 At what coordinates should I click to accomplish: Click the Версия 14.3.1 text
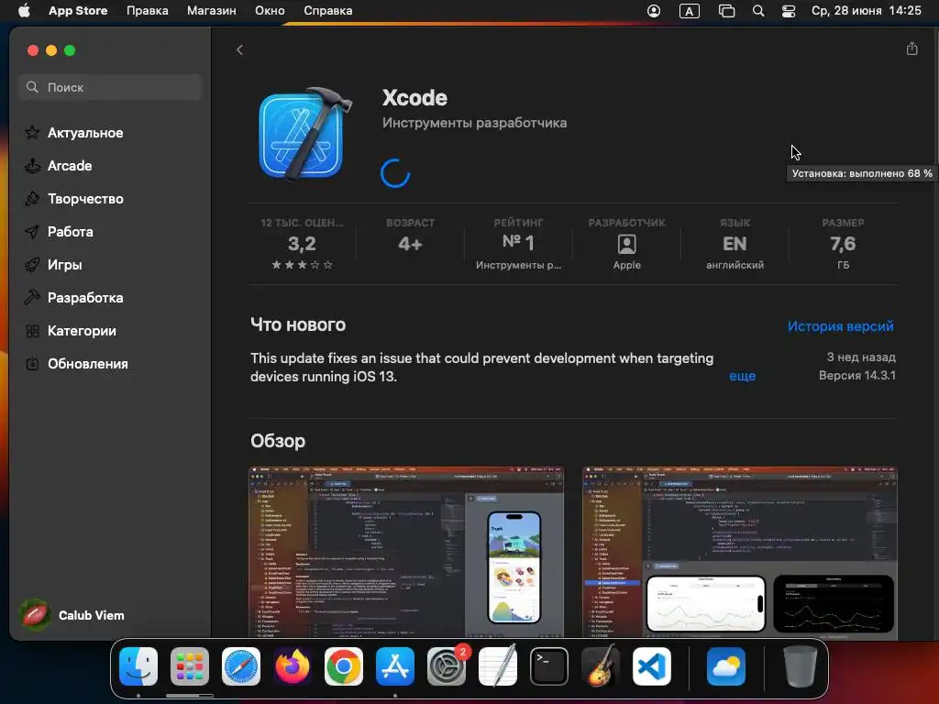coord(857,375)
